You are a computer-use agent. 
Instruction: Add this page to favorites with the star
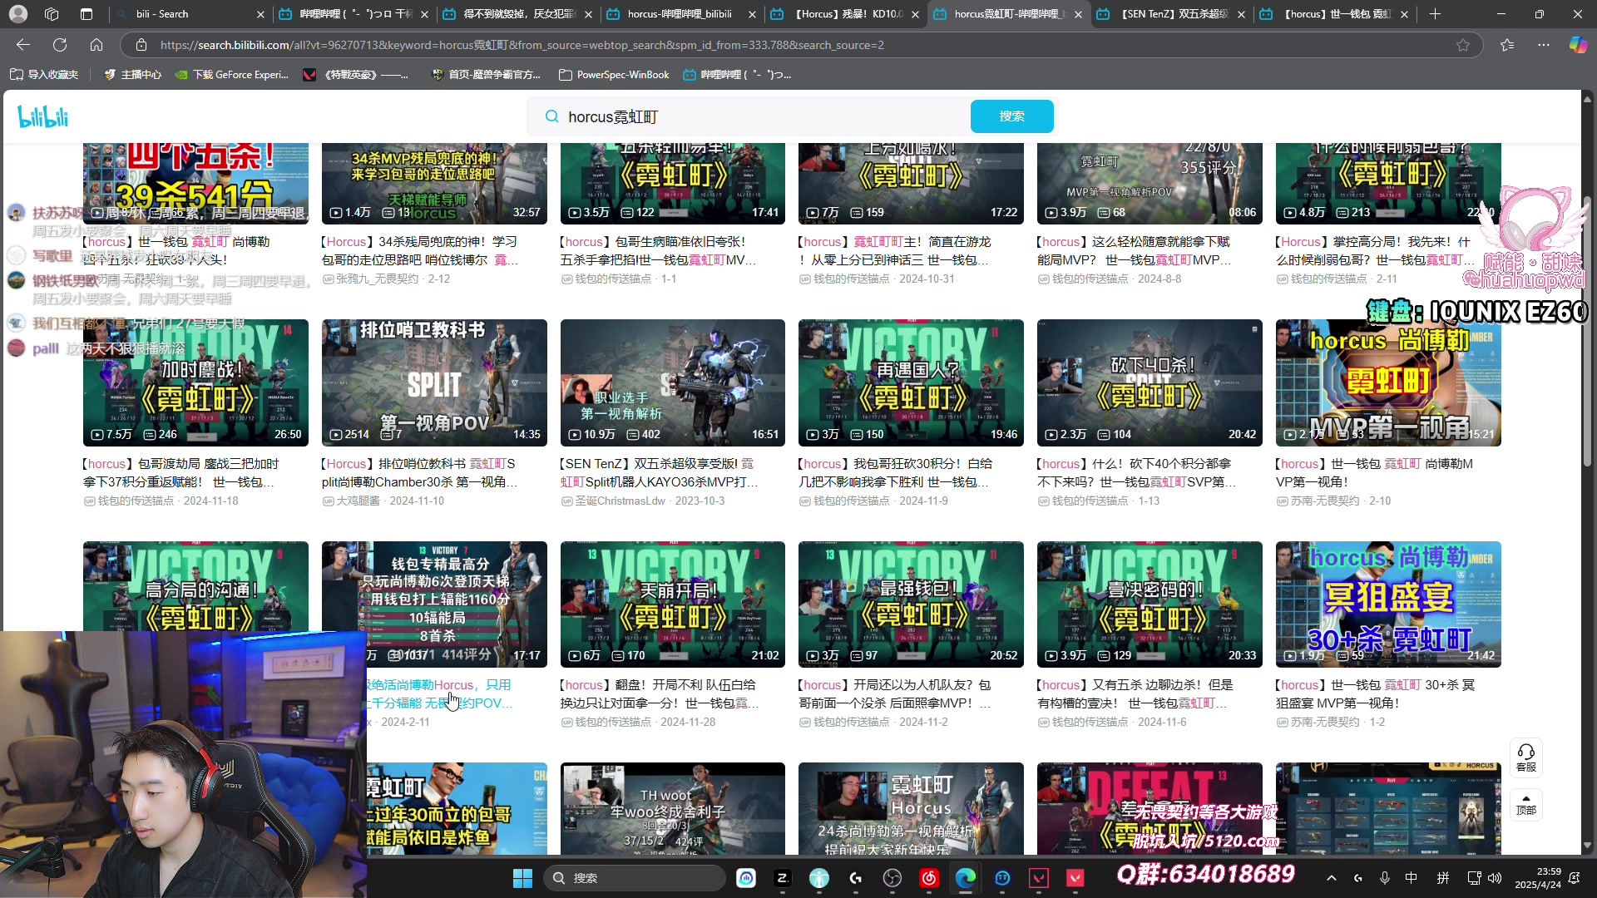click(x=1463, y=45)
